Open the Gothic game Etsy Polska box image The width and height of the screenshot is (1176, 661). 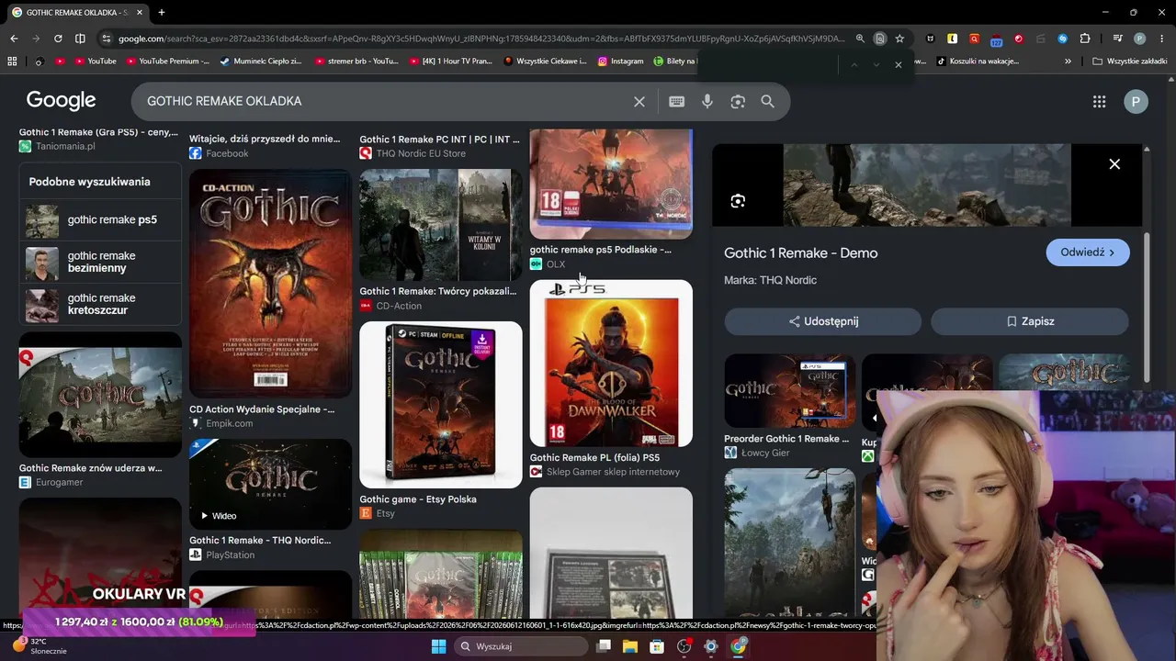[x=441, y=404]
